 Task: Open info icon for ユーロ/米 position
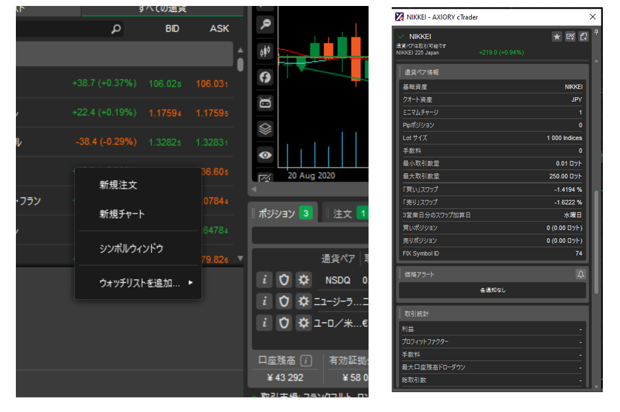[265, 323]
